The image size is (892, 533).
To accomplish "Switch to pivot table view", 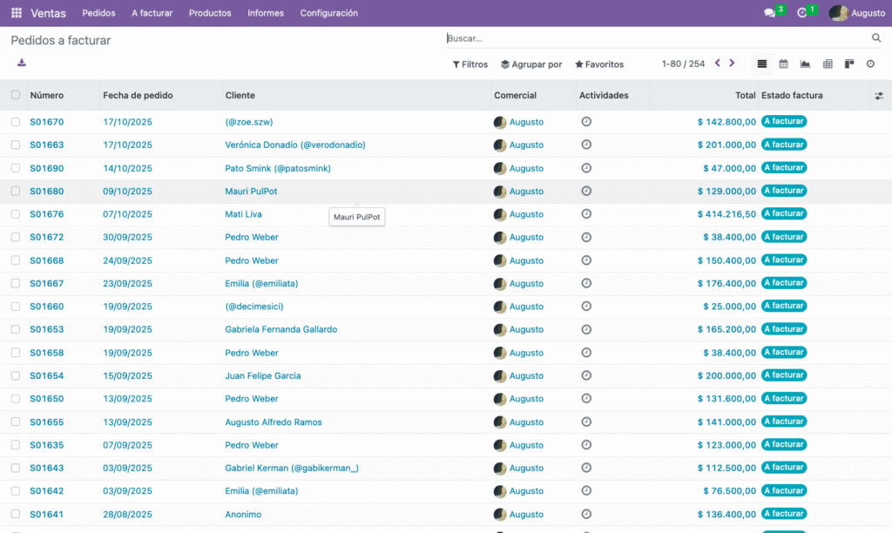I will (828, 64).
